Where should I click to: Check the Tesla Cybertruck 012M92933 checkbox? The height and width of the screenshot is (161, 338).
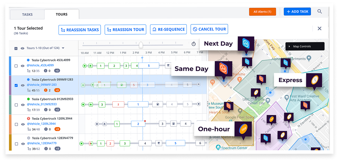click(16, 105)
